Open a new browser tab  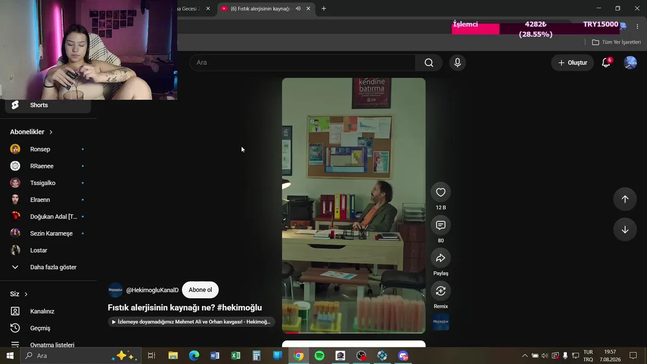coord(323,9)
